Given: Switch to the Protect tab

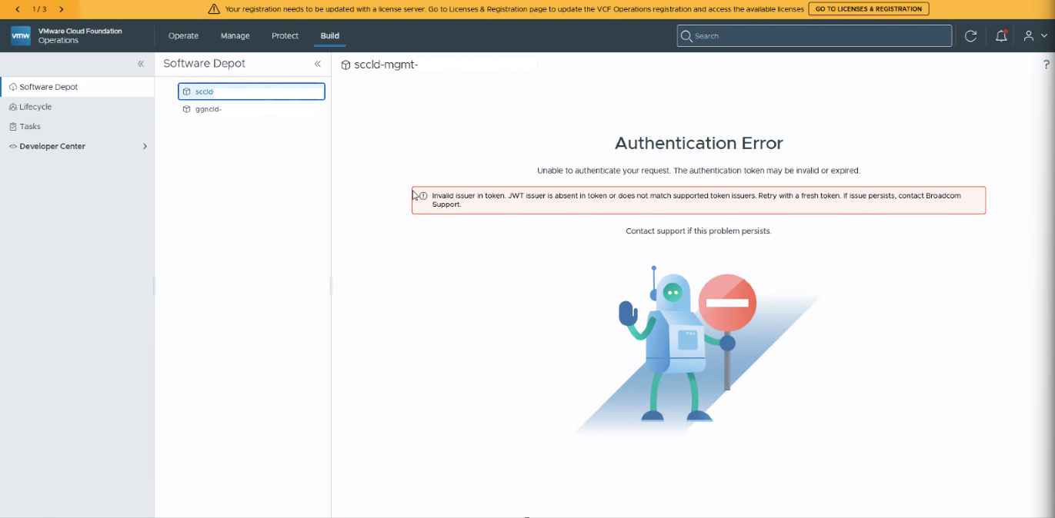Looking at the screenshot, I should [x=285, y=35].
